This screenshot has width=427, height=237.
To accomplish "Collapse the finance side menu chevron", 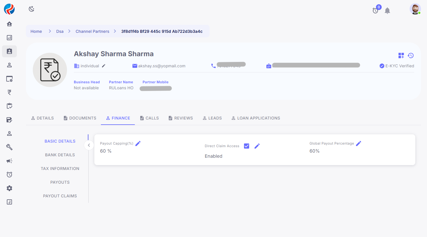I will (x=89, y=145).
